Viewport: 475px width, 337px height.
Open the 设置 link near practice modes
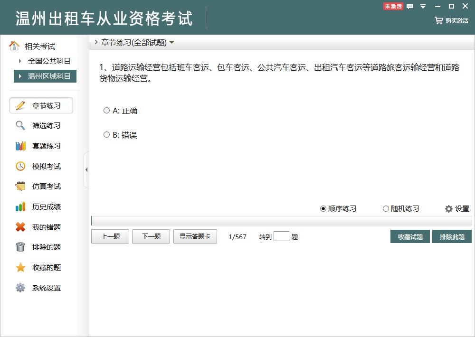coord(462,209)
